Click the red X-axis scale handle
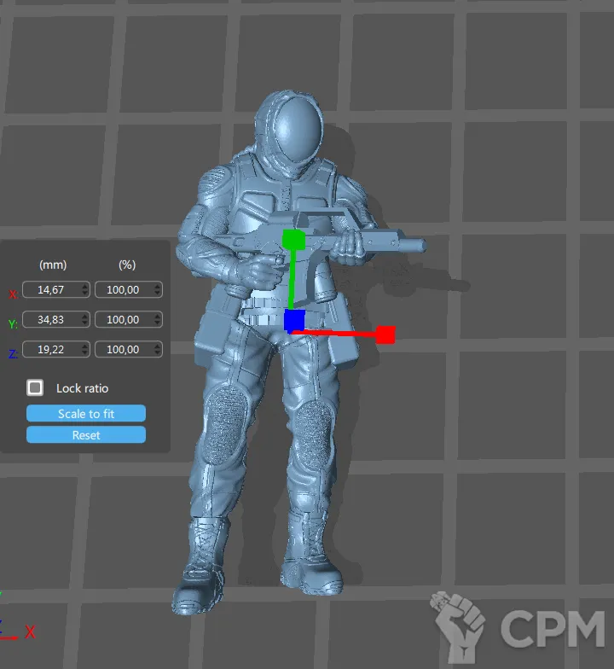This screenshot has width=614, height=669. (x=385, y=334)
